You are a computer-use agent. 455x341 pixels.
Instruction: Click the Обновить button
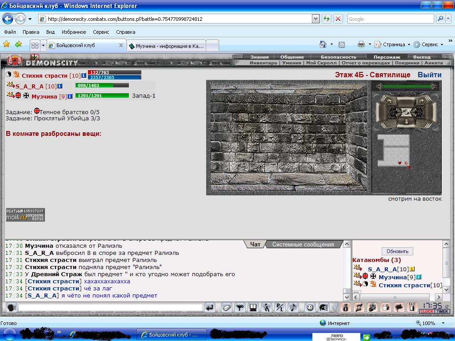[x=397, y=251]
